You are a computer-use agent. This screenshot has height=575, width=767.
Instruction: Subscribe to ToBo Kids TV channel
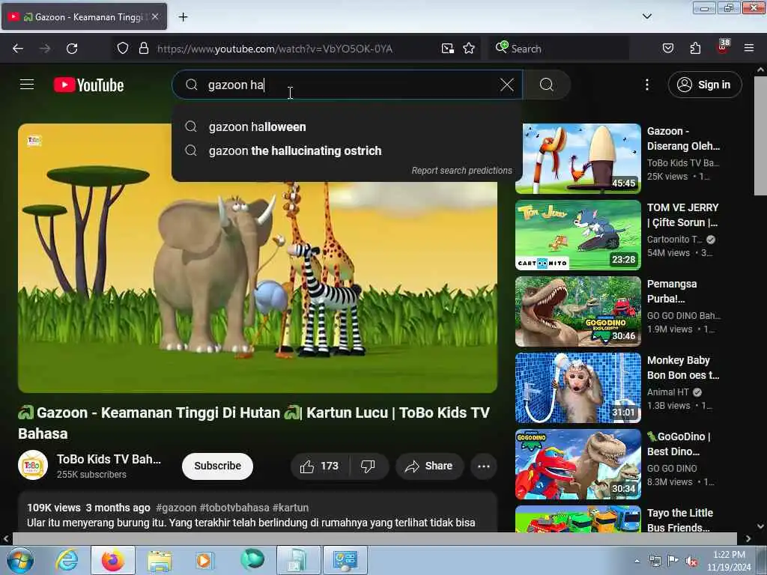217,466
